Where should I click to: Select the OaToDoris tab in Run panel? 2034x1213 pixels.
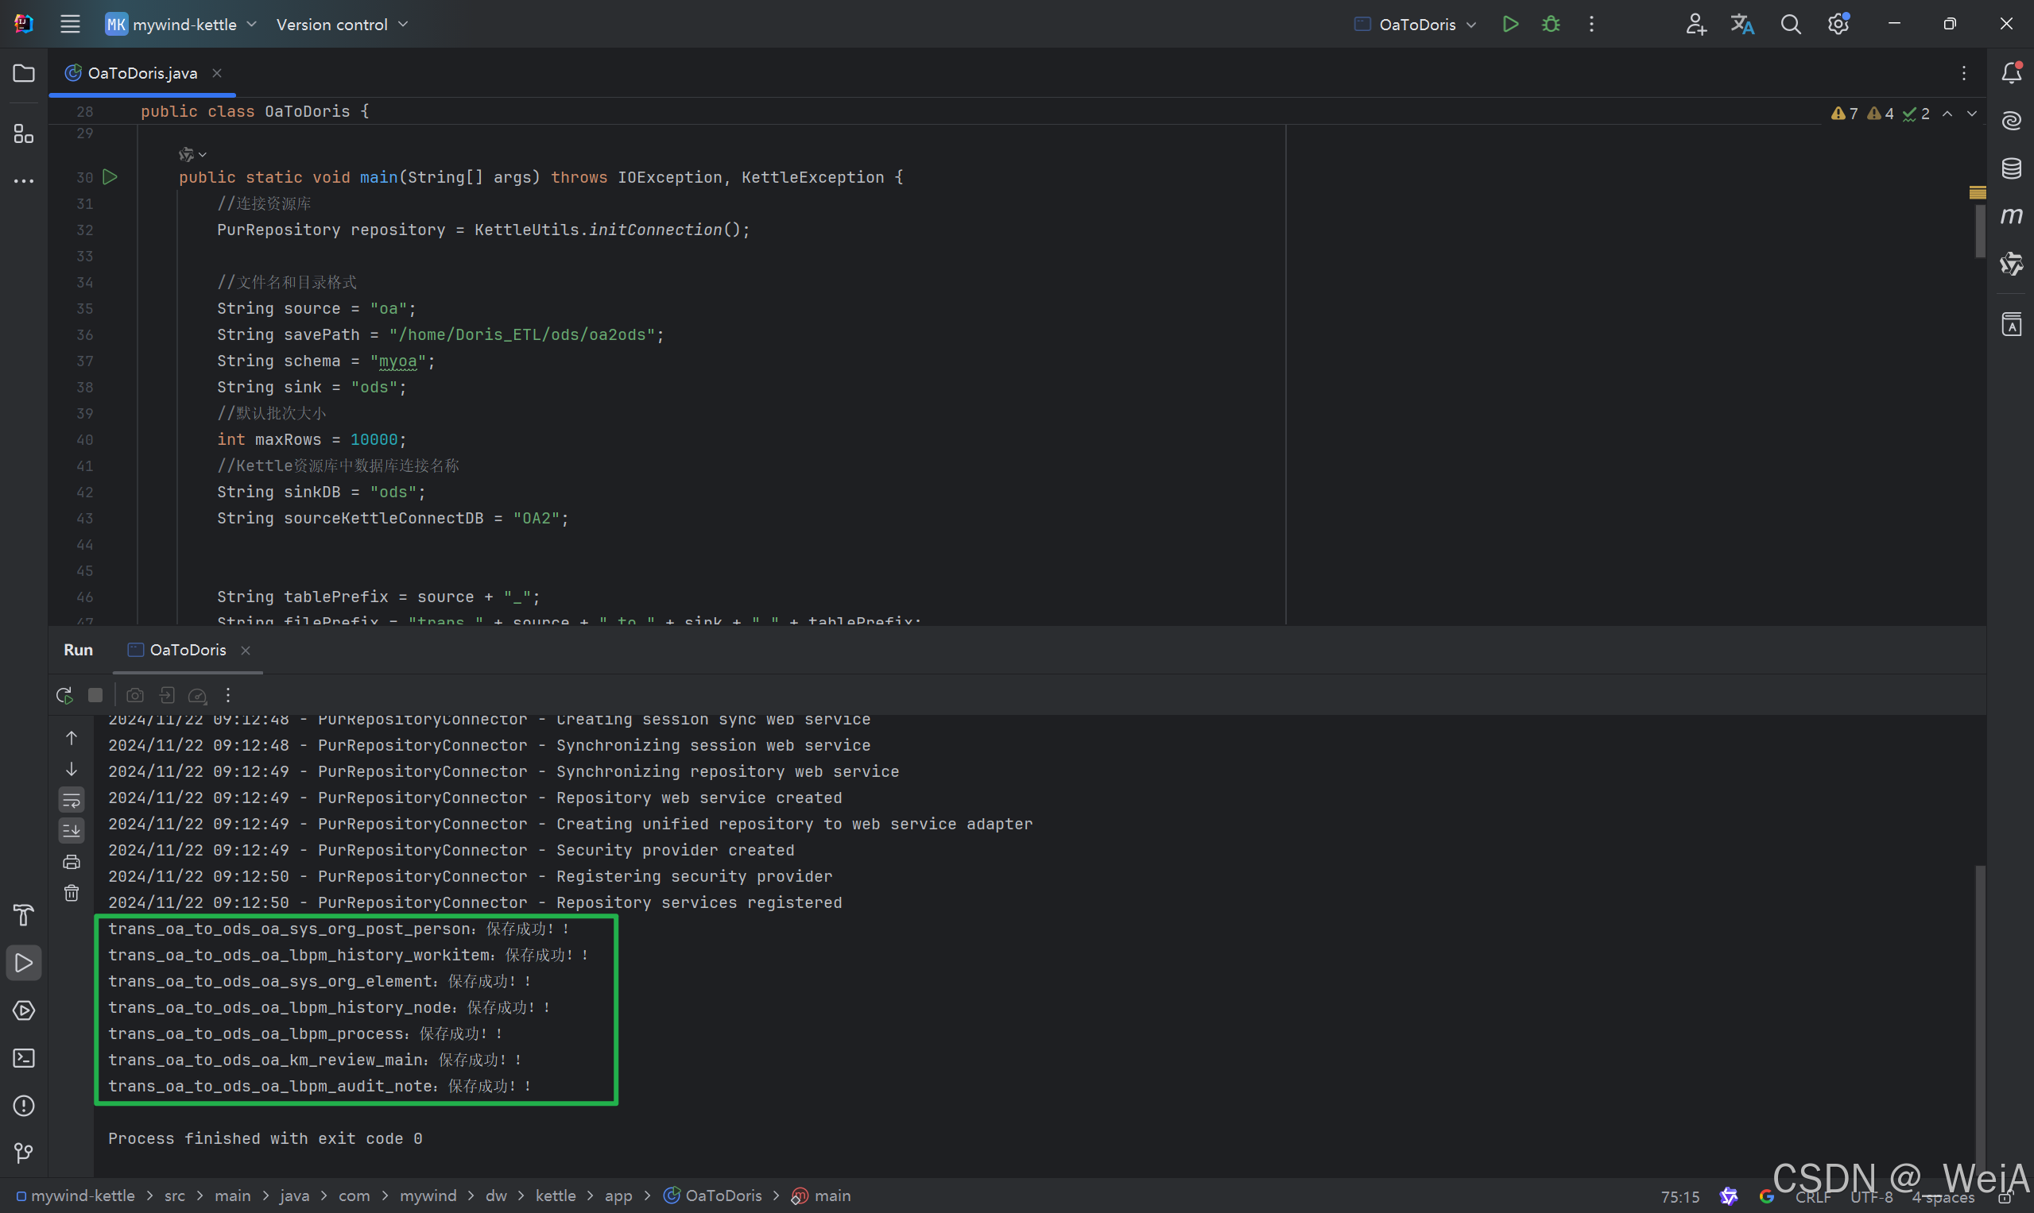[188, 650]
